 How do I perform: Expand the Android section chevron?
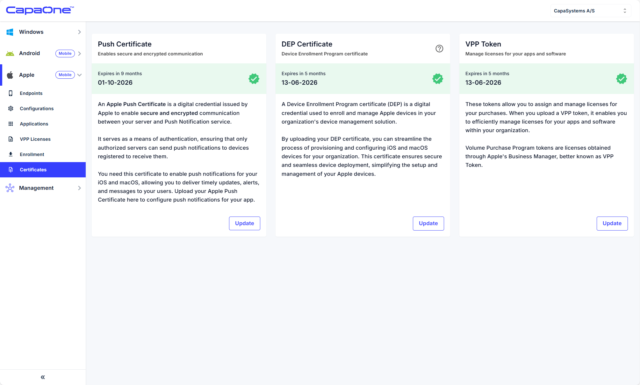pyautogui.click(x=79, y=53)
